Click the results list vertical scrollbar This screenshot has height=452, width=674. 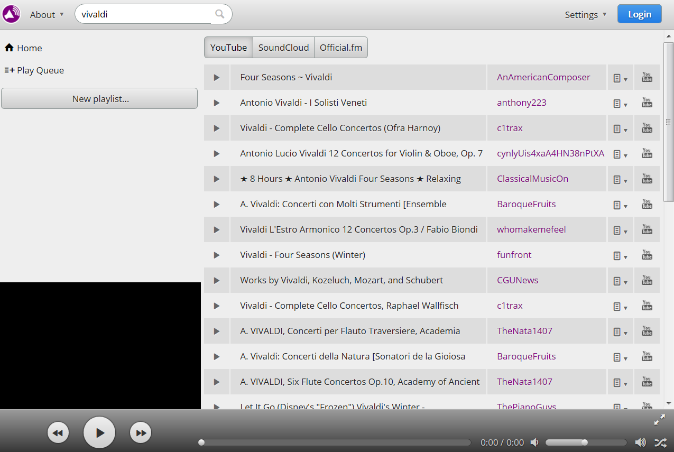(x=669, y=122)
